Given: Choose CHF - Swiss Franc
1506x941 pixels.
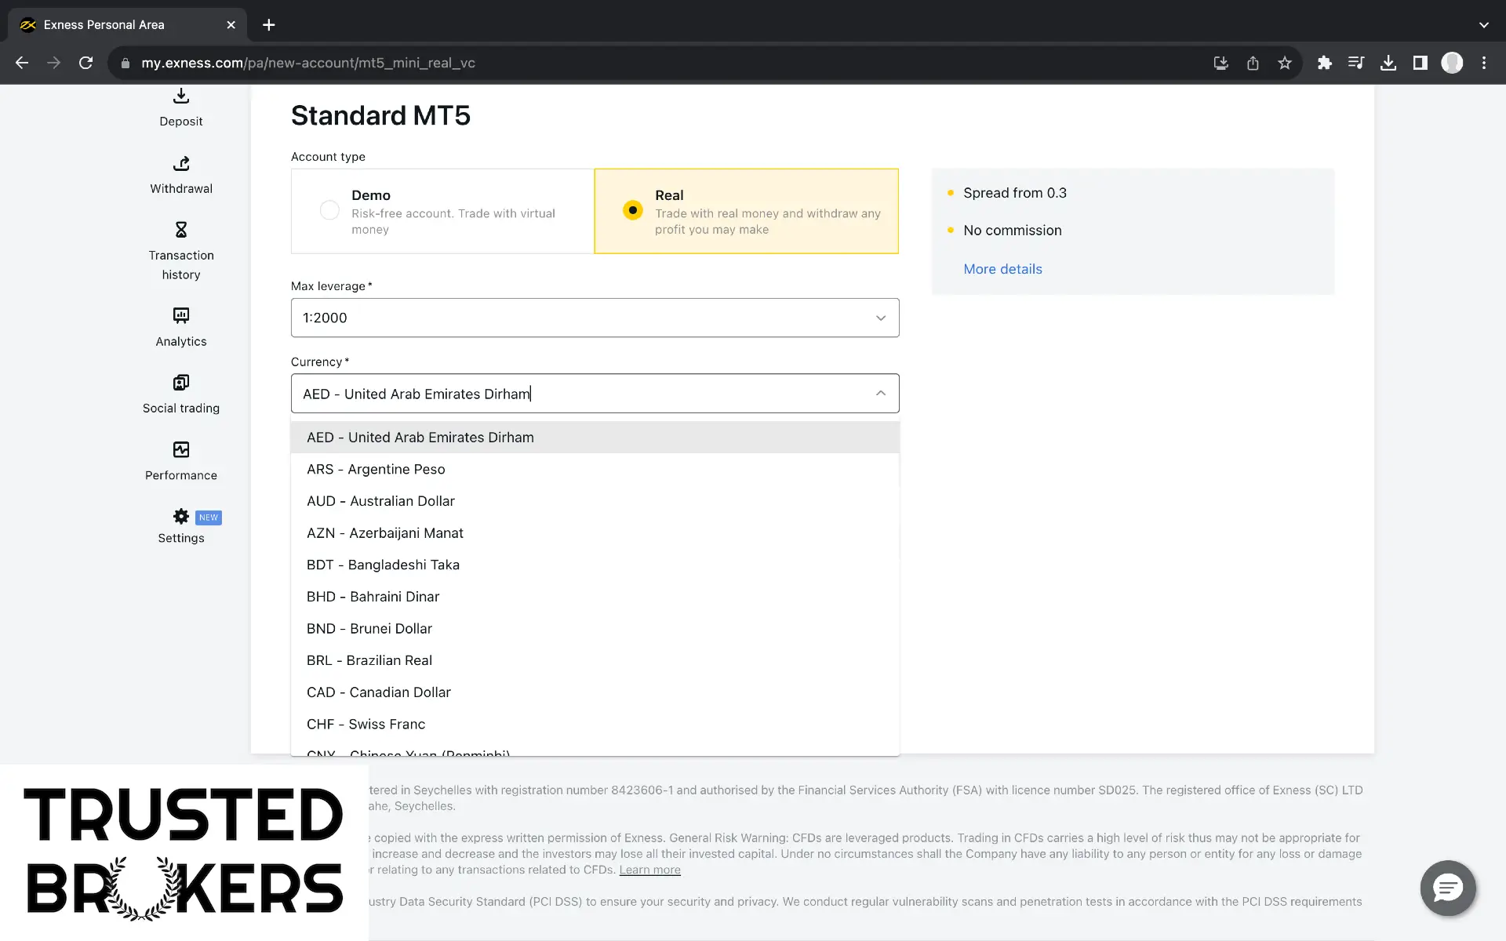Looking at the screenshot, I should click(595, 725).
